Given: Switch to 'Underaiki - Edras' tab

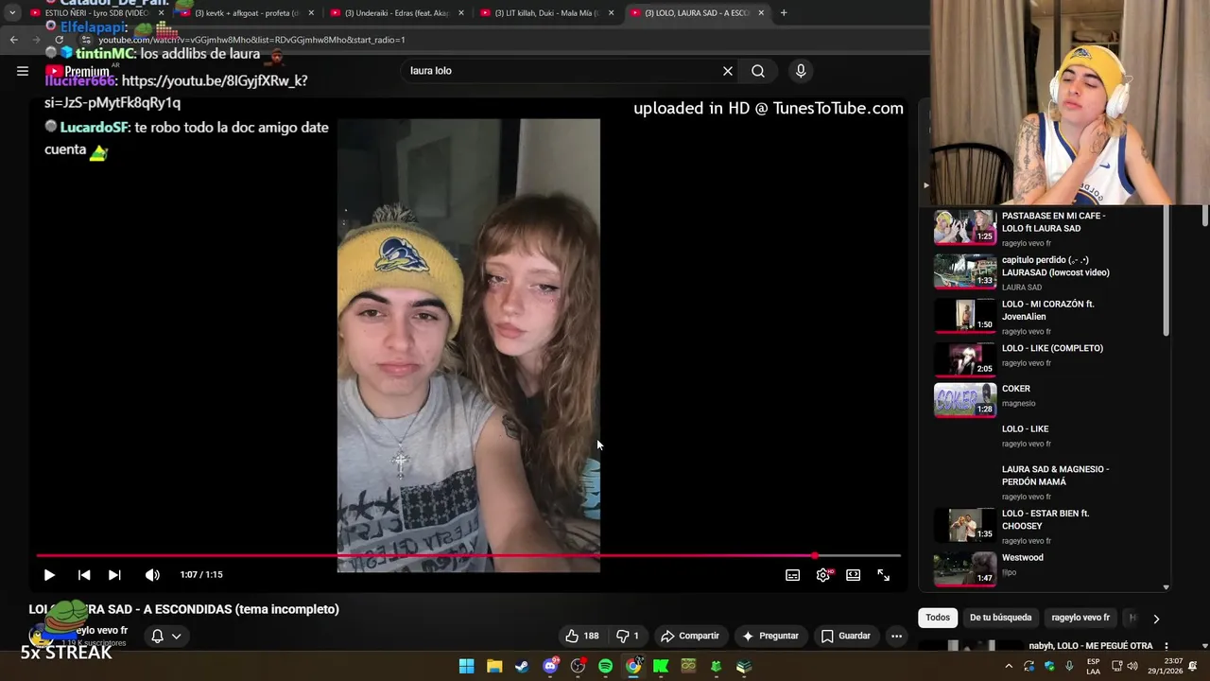Looking at the screenshot, I should coord(395,13).
